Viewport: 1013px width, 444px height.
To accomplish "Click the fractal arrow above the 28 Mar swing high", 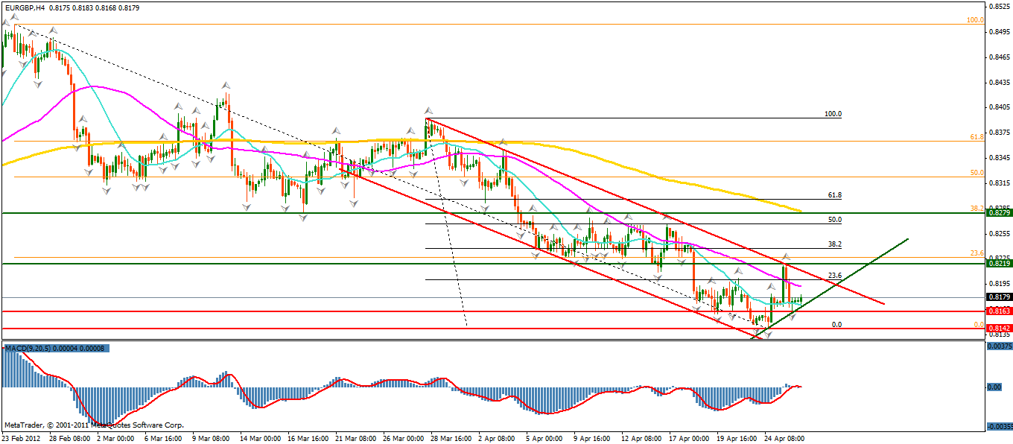I will tap(428, 110).
